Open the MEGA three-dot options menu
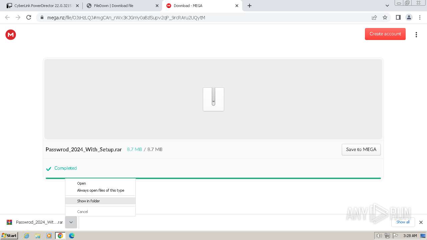Image resolution: width=427 pixels, height=240 pixels. click(x=416, y=35)
